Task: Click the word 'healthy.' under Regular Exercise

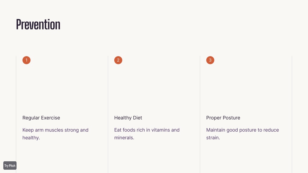Action: point(31,138)
